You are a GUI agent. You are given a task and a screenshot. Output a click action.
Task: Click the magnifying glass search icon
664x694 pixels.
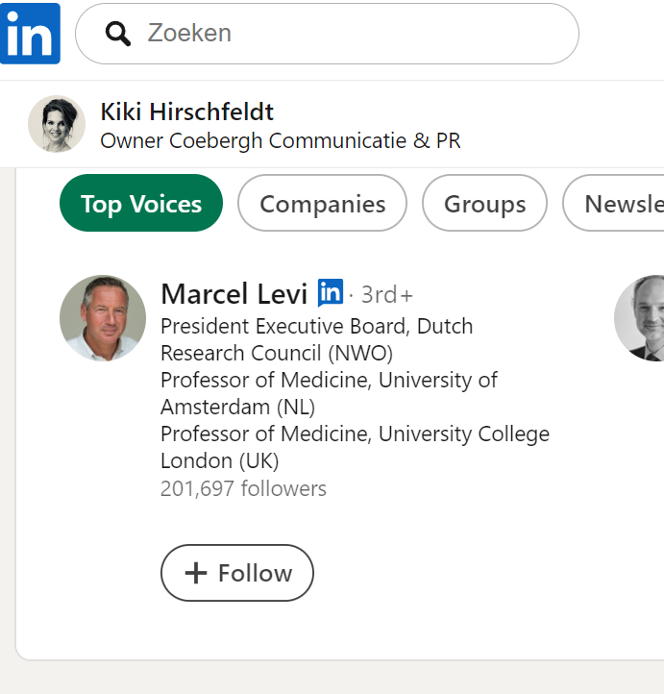tap(117, 34)
